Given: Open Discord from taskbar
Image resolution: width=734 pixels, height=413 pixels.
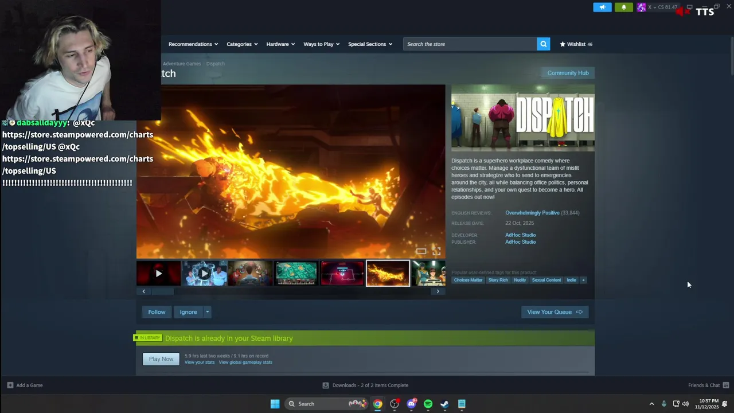Looking at the screenshot, I should coord(411,404).
